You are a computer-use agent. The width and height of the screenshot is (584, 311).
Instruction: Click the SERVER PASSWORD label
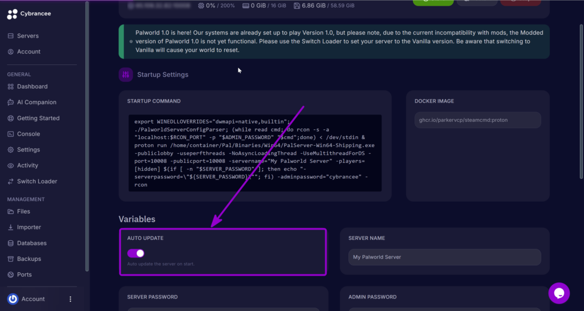tap(152, 297)
